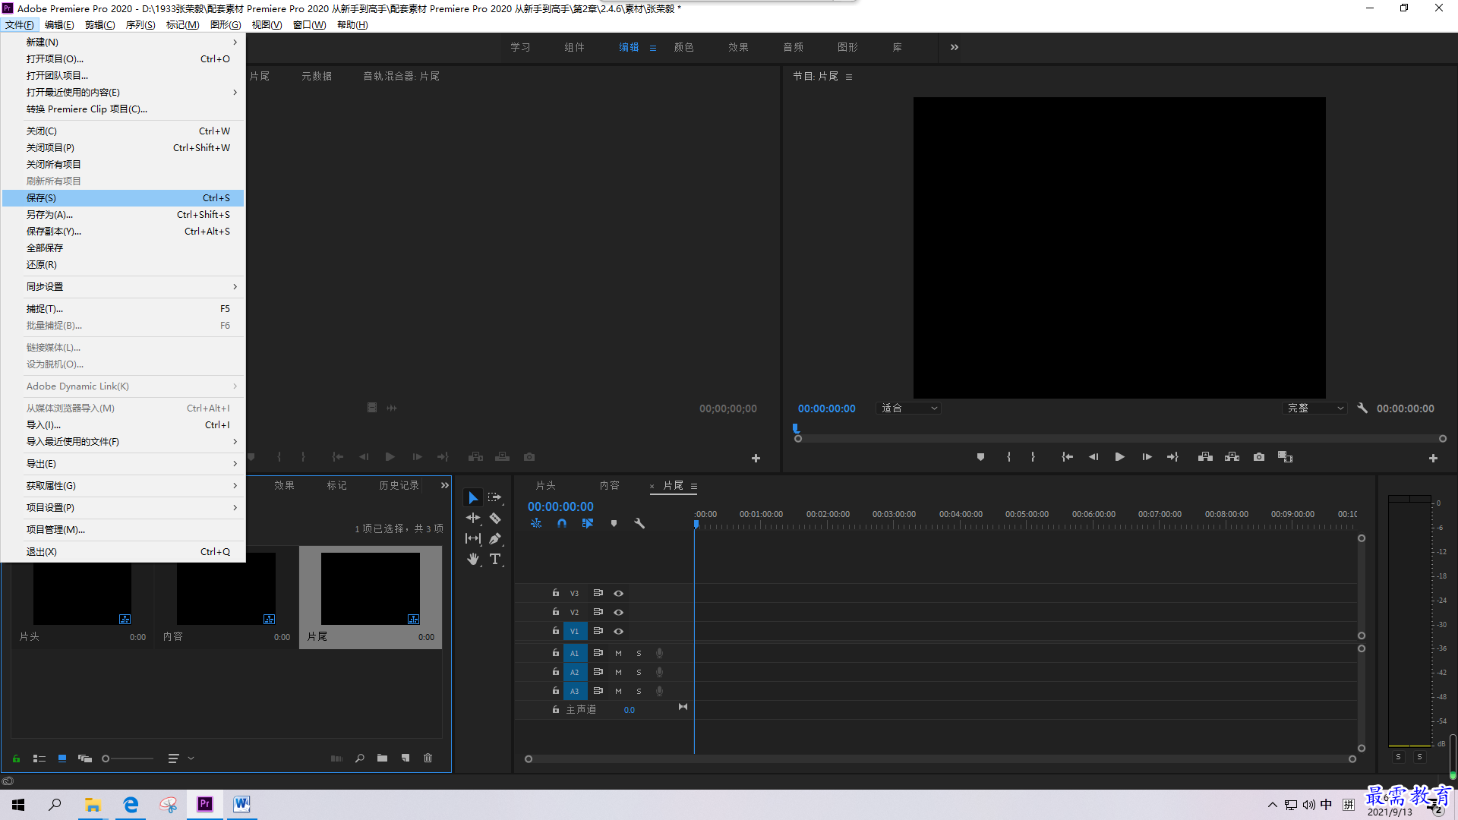Viewport: 1458px width, 820px height.
Task: Toggle lock on track V1
Action: click(x=555, y=631)
